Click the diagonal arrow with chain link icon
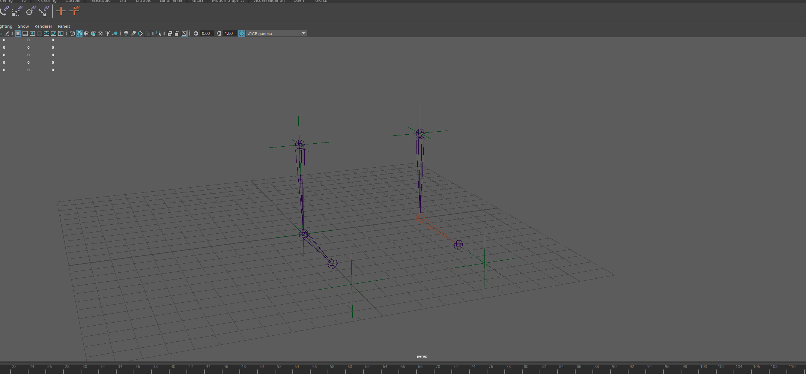Image resolution: width=806 pixels, height=374 pixels. tap(44, 11)
